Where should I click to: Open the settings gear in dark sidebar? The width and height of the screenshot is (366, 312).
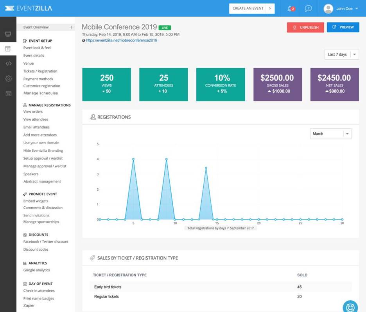point(8,78)
